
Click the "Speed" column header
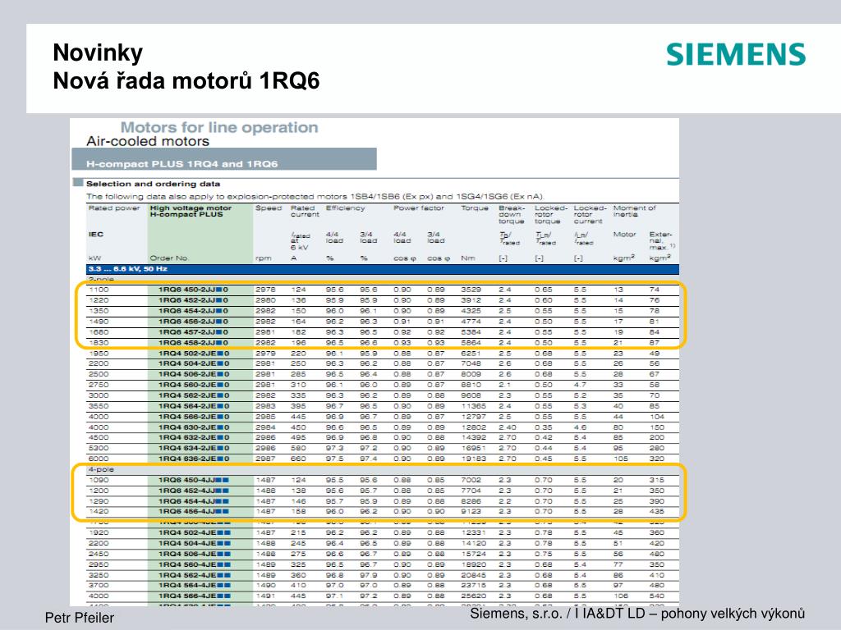click(269, 208)
